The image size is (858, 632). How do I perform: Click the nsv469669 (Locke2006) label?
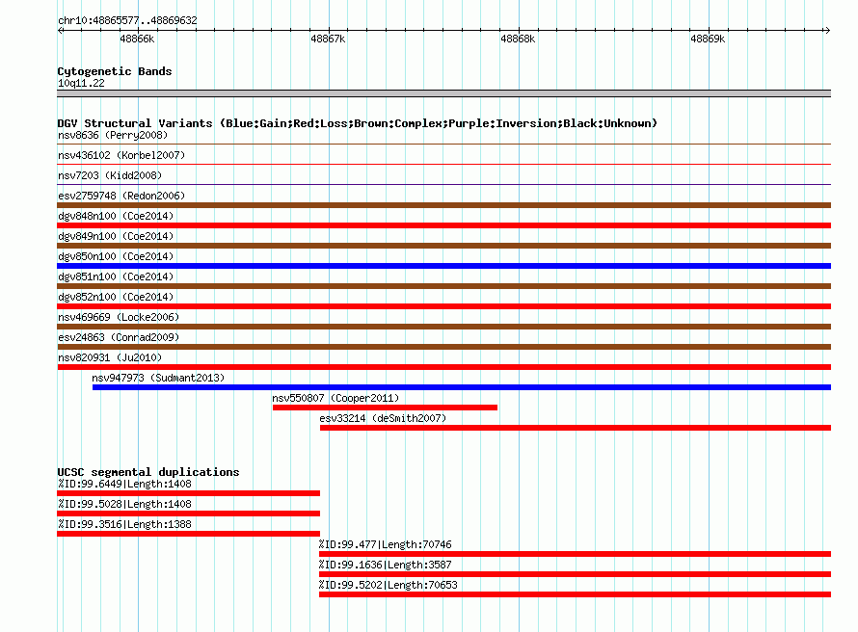click(x=119, y=317)
